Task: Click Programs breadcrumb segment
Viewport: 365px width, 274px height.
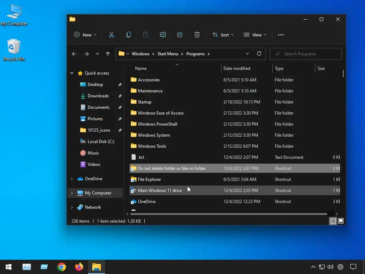Action: (x=195, y=54)
